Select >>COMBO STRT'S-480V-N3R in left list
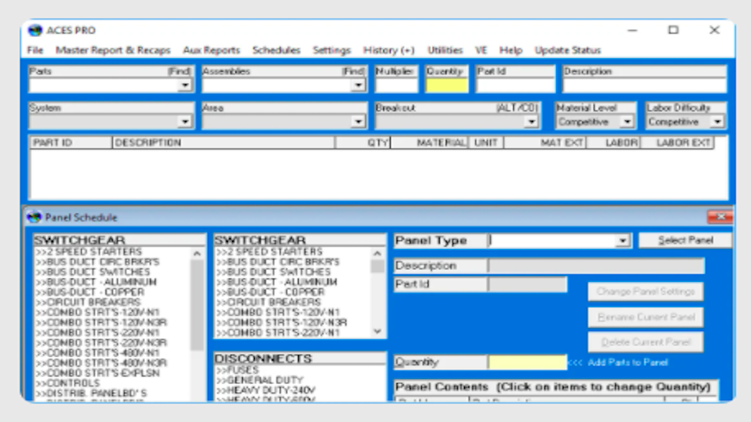The image size is (751, 422). tap(100, 363)
